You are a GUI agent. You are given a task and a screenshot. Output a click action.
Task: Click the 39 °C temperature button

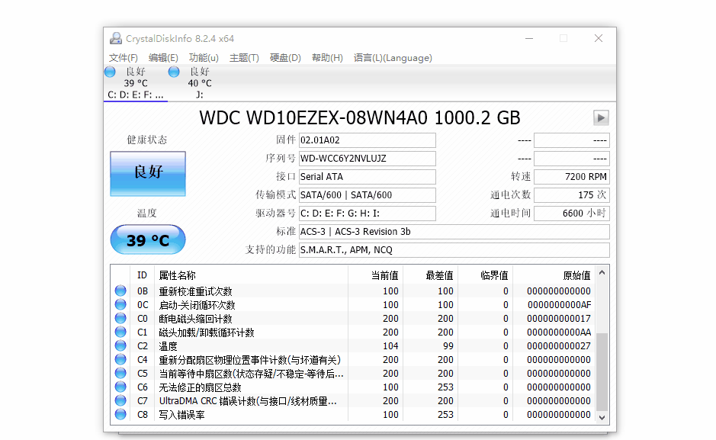[x=148, y=239]
